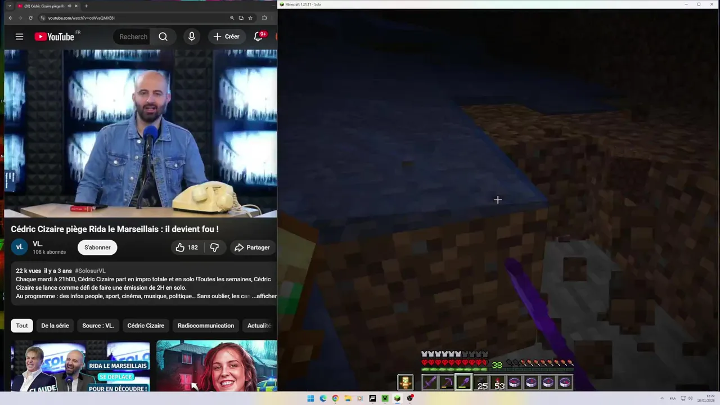The width and height of the screenshot is (720, 405).
Task: Select the hotbar slot with 25 items
Action: pyautogui.click(x=481, y=382)
